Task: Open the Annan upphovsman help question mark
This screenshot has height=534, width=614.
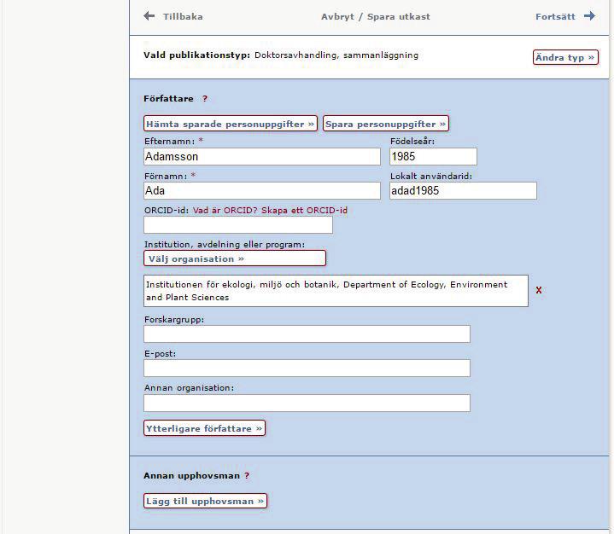Action: click(x=247, y=476)
